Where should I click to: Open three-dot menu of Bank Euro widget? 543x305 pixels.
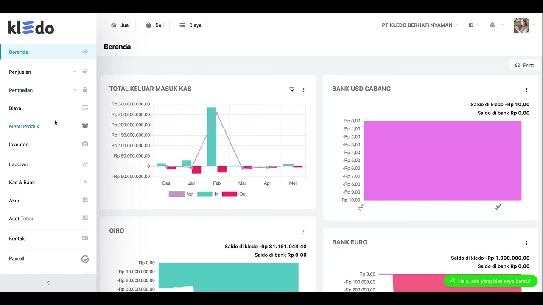[x=527, y=243]
